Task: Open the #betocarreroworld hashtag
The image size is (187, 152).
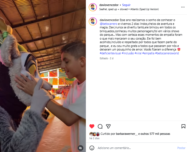Action: coord(167,53)
